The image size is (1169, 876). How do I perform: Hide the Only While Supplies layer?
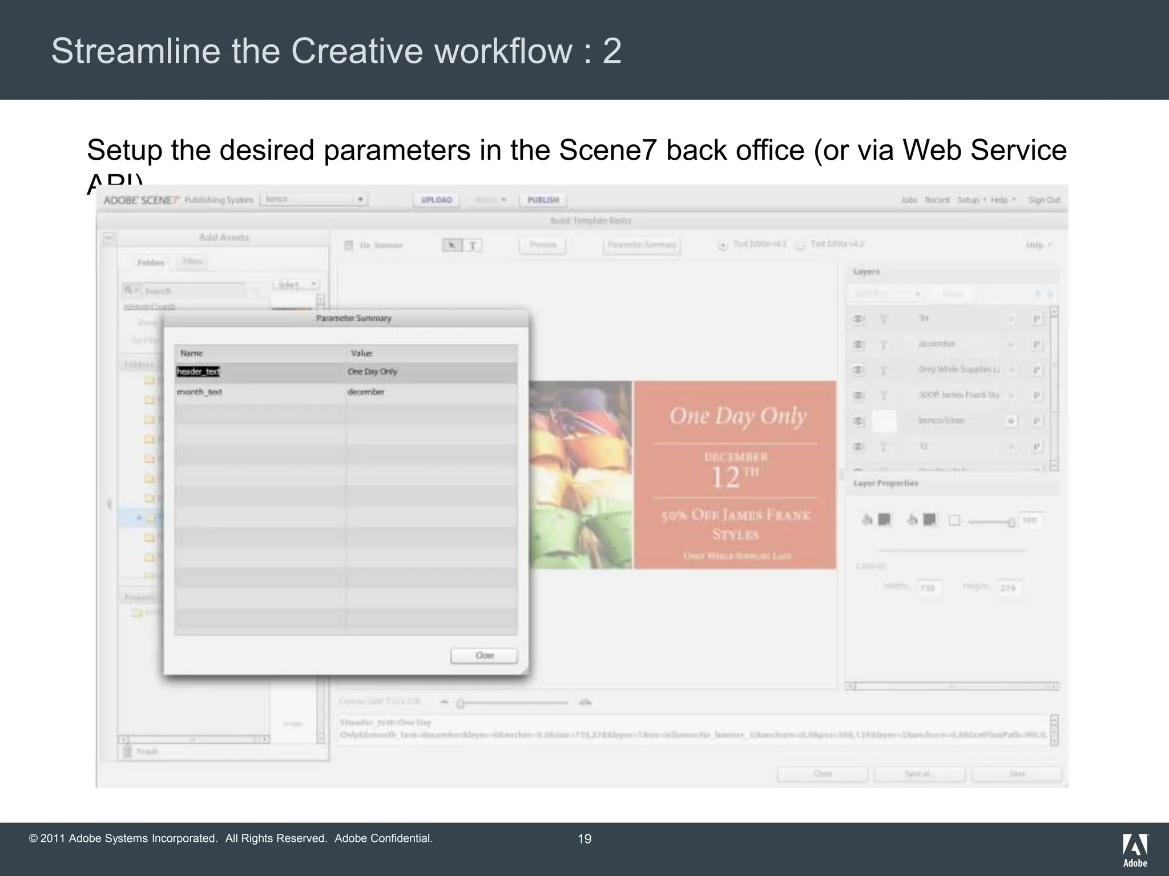(858, 370)
